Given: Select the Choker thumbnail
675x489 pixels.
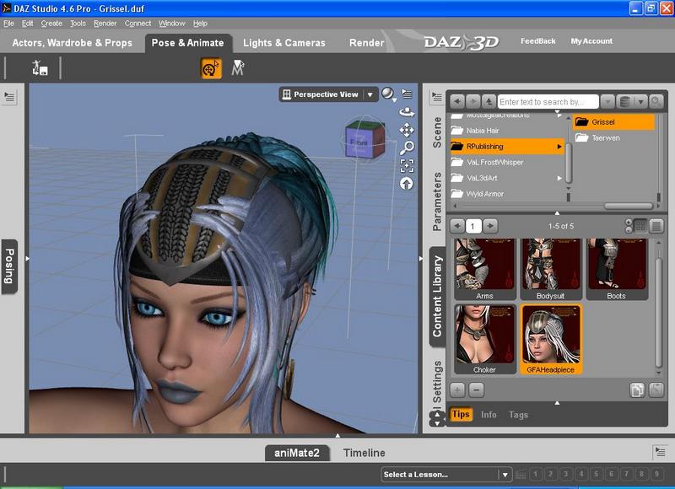Looking at the screenshot, I should click(x=484, y=339).
